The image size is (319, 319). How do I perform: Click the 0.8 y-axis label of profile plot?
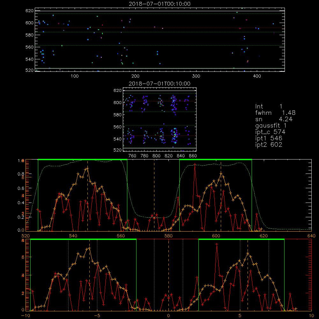pos(21,174)
